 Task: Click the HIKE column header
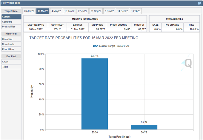click(x=191, y=25)
